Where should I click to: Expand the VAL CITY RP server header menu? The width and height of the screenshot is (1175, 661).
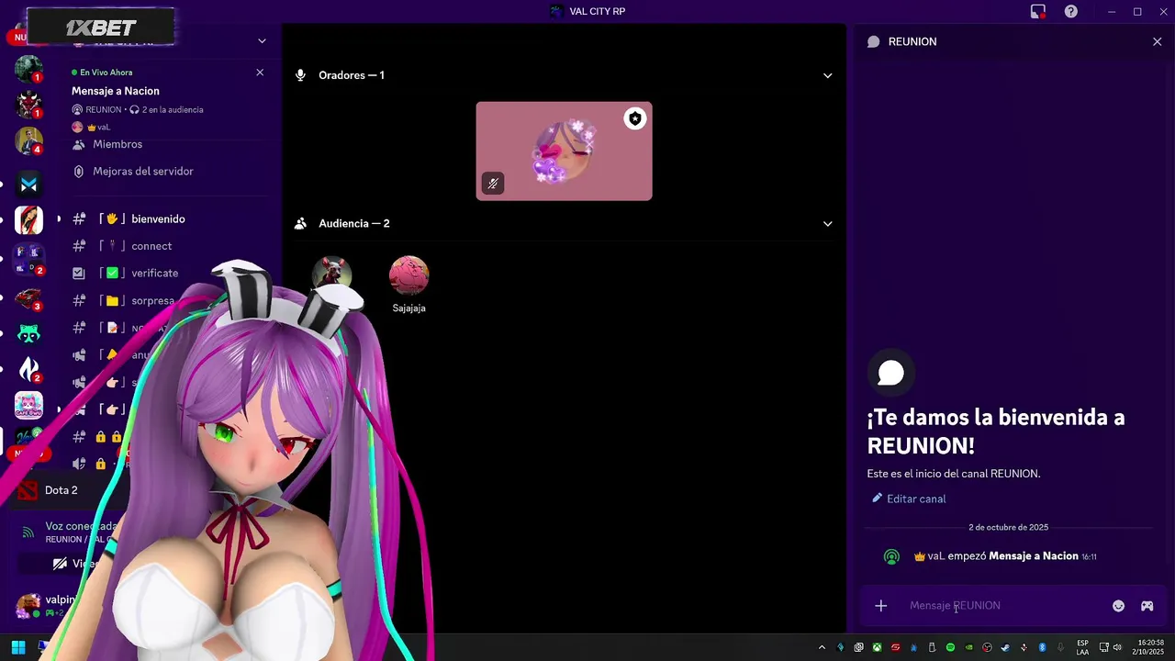(x=262, y=40)
